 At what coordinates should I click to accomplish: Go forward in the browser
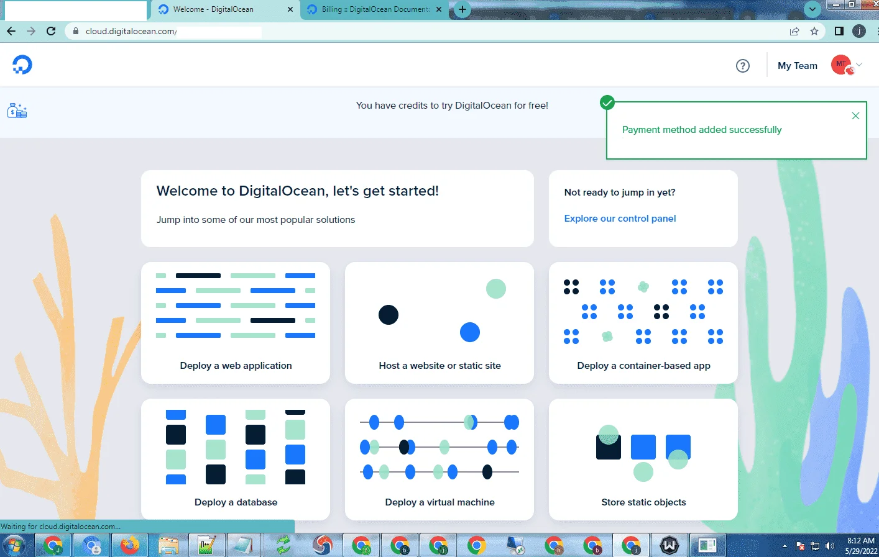(x=31, y=31)
